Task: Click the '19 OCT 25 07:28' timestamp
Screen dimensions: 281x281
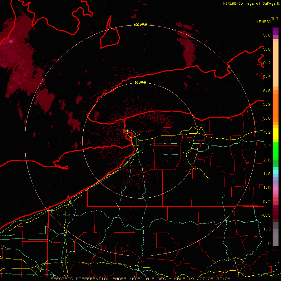Action: (x=209, y=279)
